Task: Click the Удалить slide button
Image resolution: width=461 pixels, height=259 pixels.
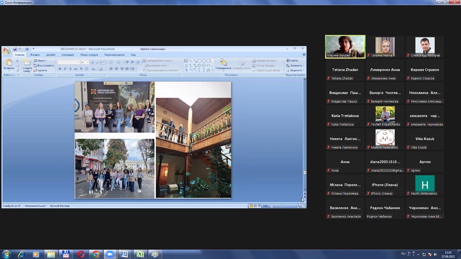Action: point(40,70)
